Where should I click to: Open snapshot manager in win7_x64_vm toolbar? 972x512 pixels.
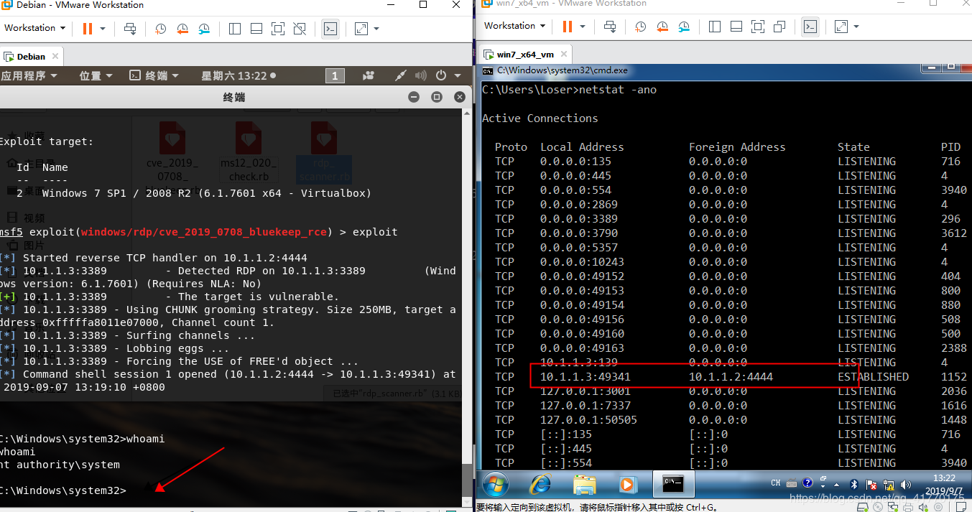click(685, 27)
